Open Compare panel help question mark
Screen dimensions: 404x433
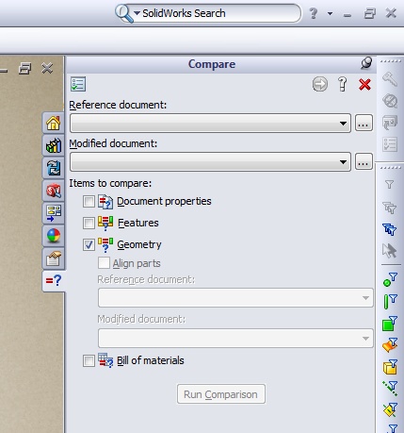[343, 84]
